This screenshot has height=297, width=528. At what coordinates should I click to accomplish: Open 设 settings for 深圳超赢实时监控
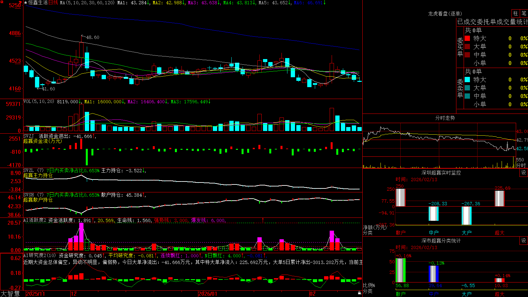(x=524, y=173)
